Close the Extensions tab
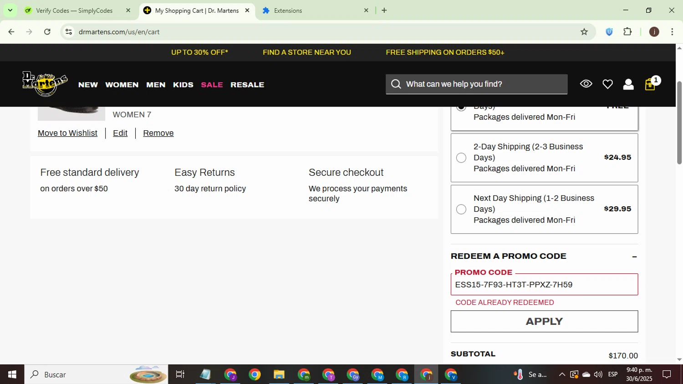The width and height of the screenshot is (683, 384). pyautogui.click(x=366, y=10)
